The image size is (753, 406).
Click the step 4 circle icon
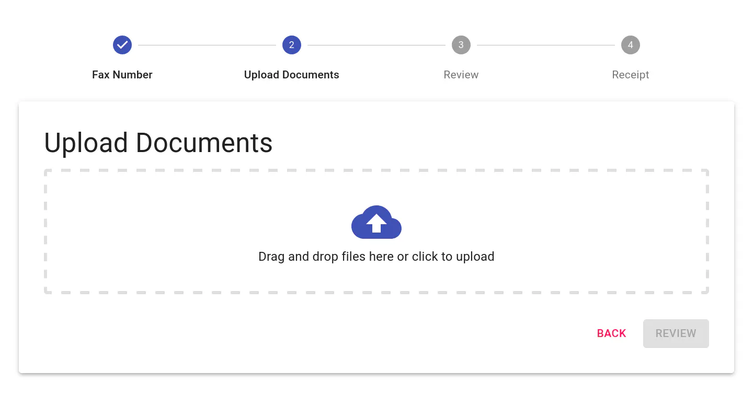pyautogui.click(x=631, y=45)
